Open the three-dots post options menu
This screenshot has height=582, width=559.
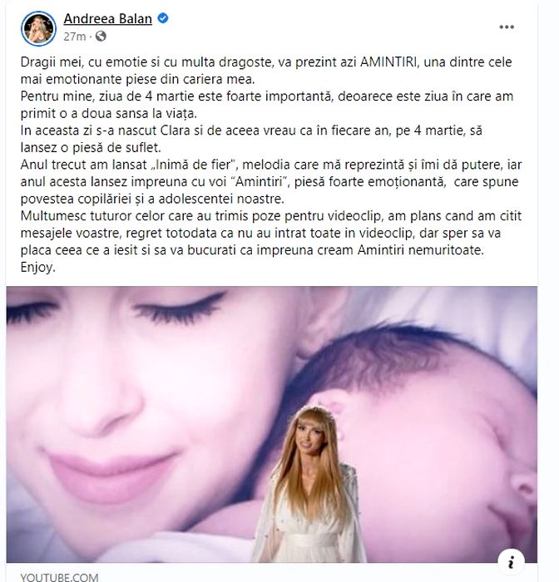pyautogui.click(x=507, y=27)
